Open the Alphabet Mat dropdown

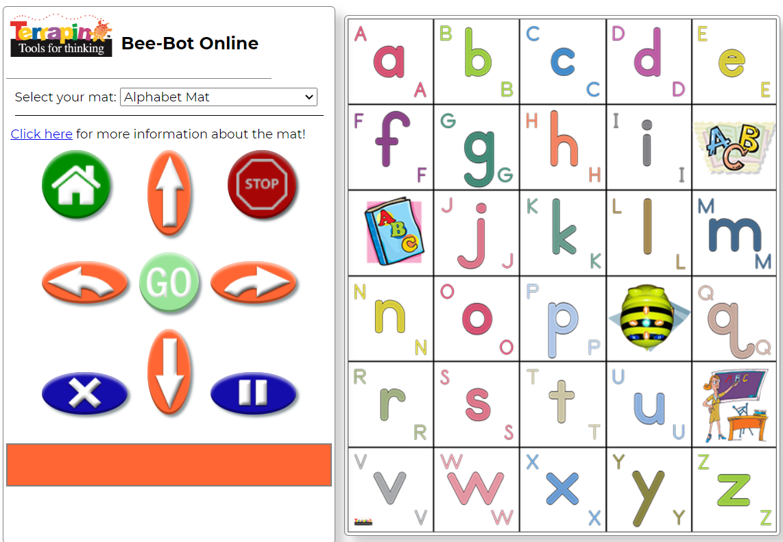click(218, 97)
